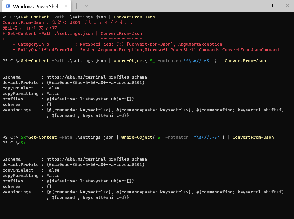The width and height of the screenshot is (294, 219).
Task: Open the terminal-profiles-schema URL in the first output
Action: tap(97, 77)
